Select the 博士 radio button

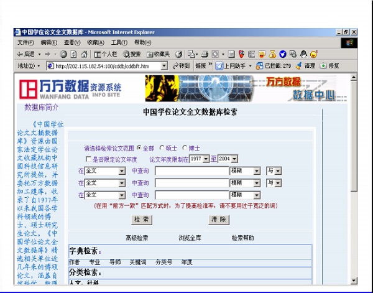(185, 148)
